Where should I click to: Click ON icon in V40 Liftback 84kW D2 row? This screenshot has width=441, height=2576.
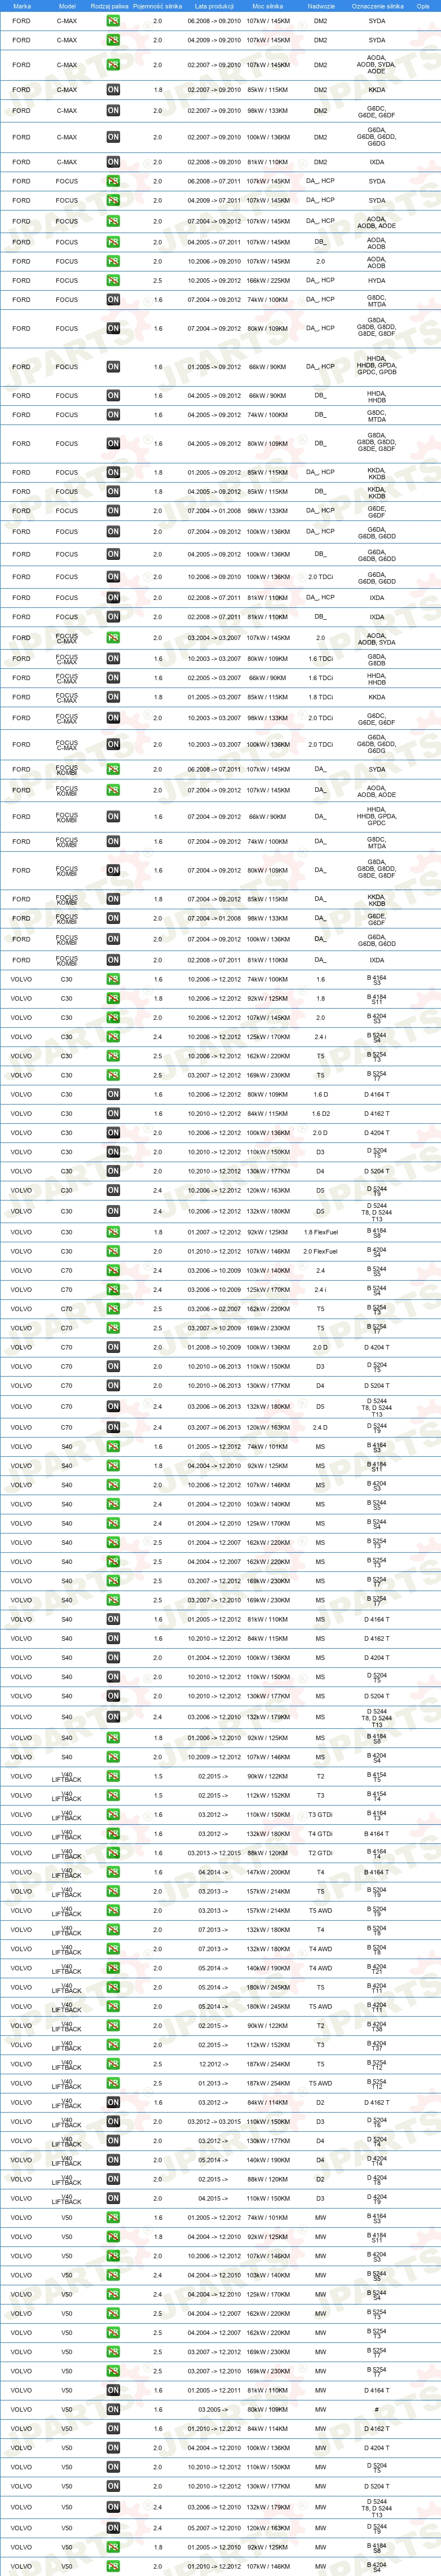113,2102
